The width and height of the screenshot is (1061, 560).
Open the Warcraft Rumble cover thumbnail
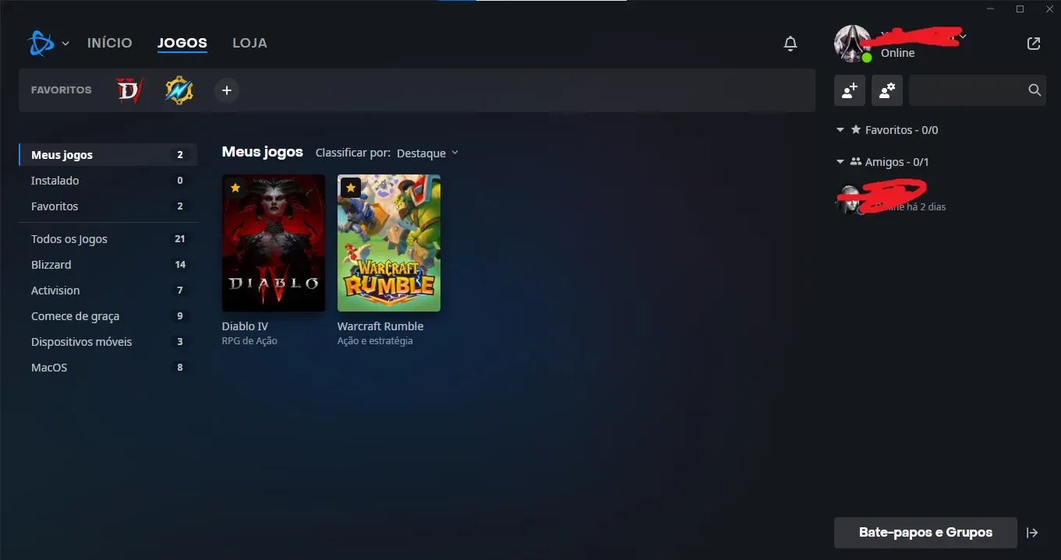[389, 243]
